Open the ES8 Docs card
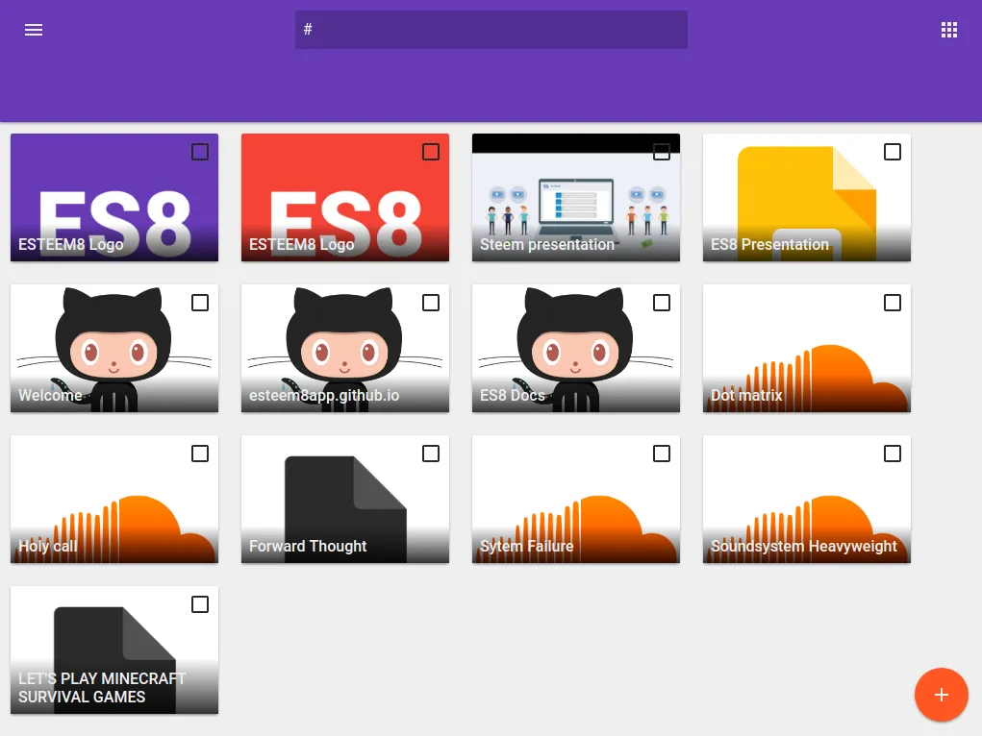This screenshot has width=982, height=736. click(x=575, y=348)
